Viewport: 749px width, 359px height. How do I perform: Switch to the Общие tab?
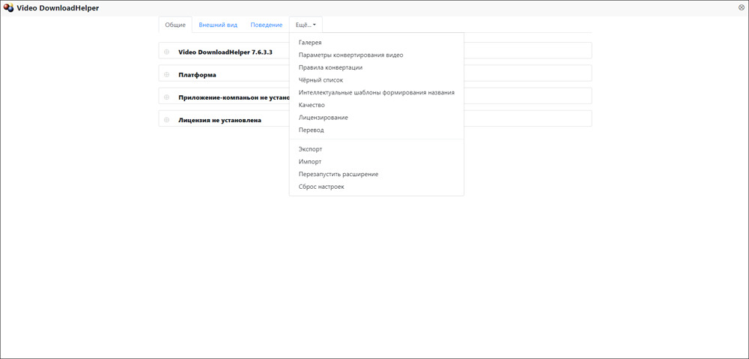(x=175, y=25)
